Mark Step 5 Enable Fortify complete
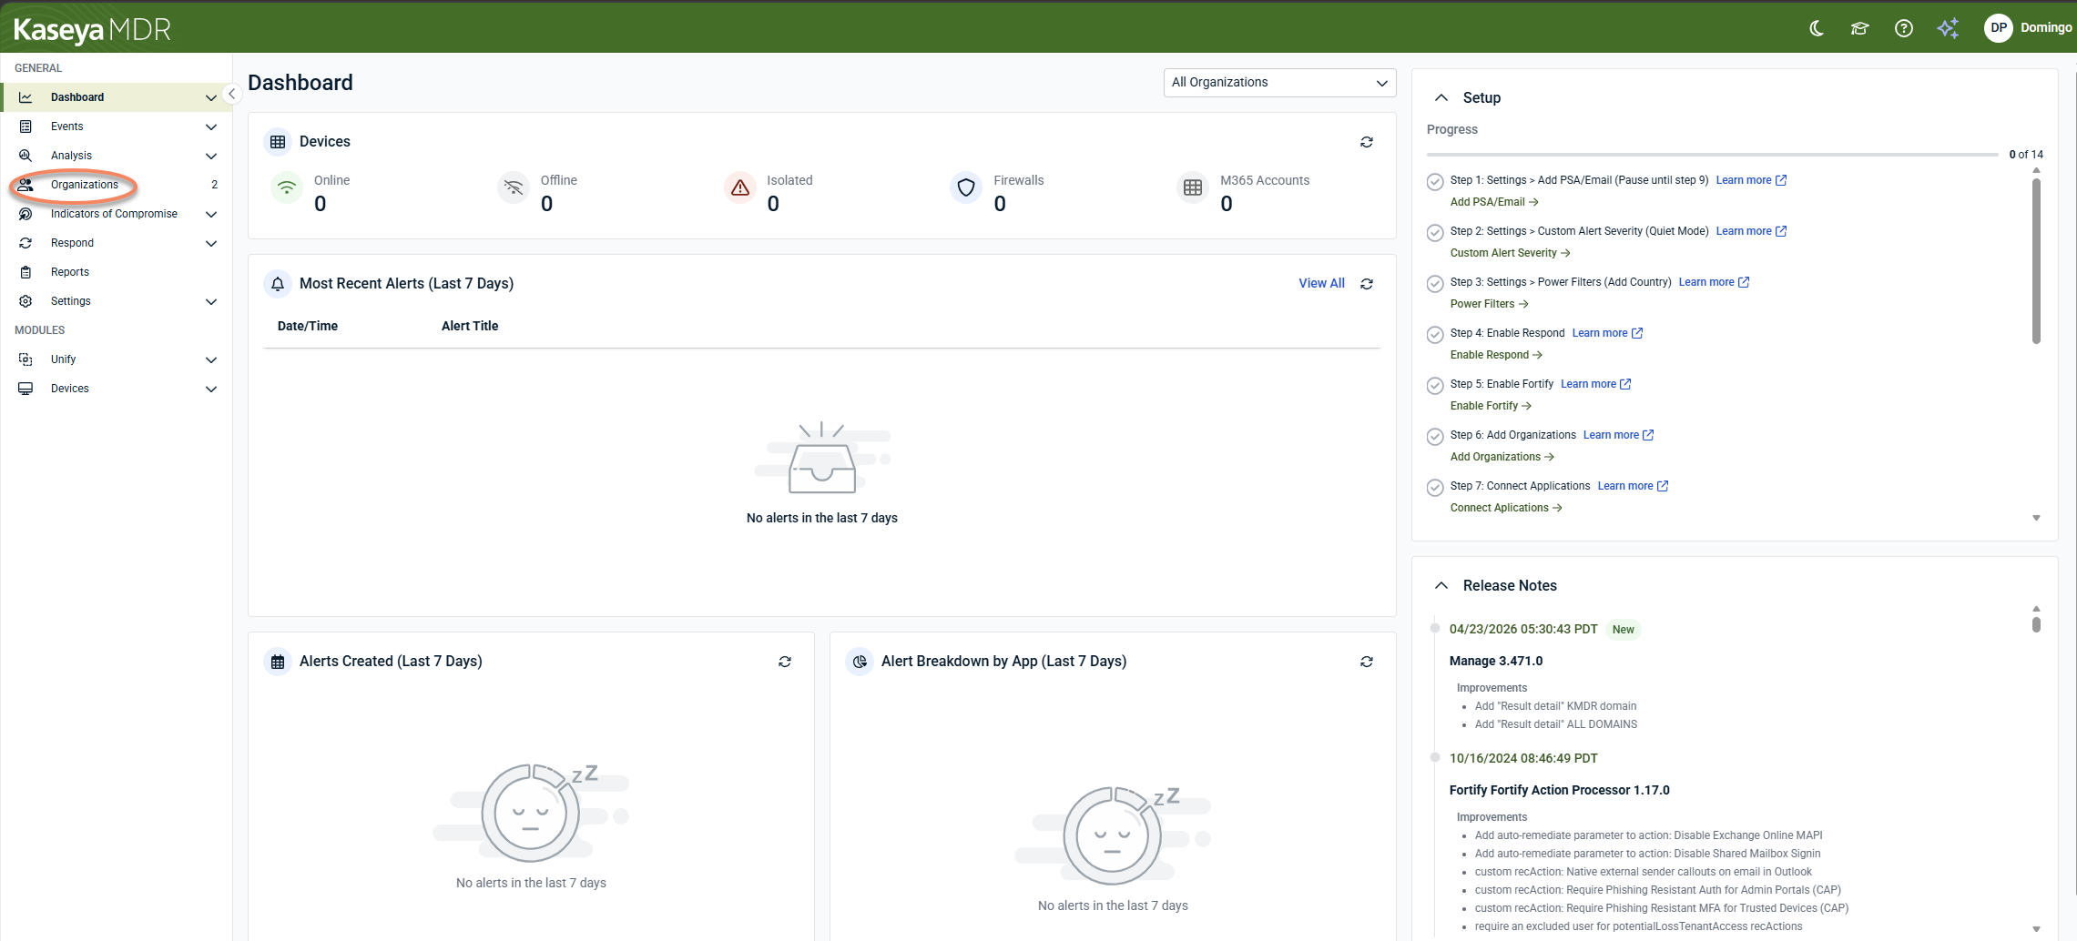 1435,385
